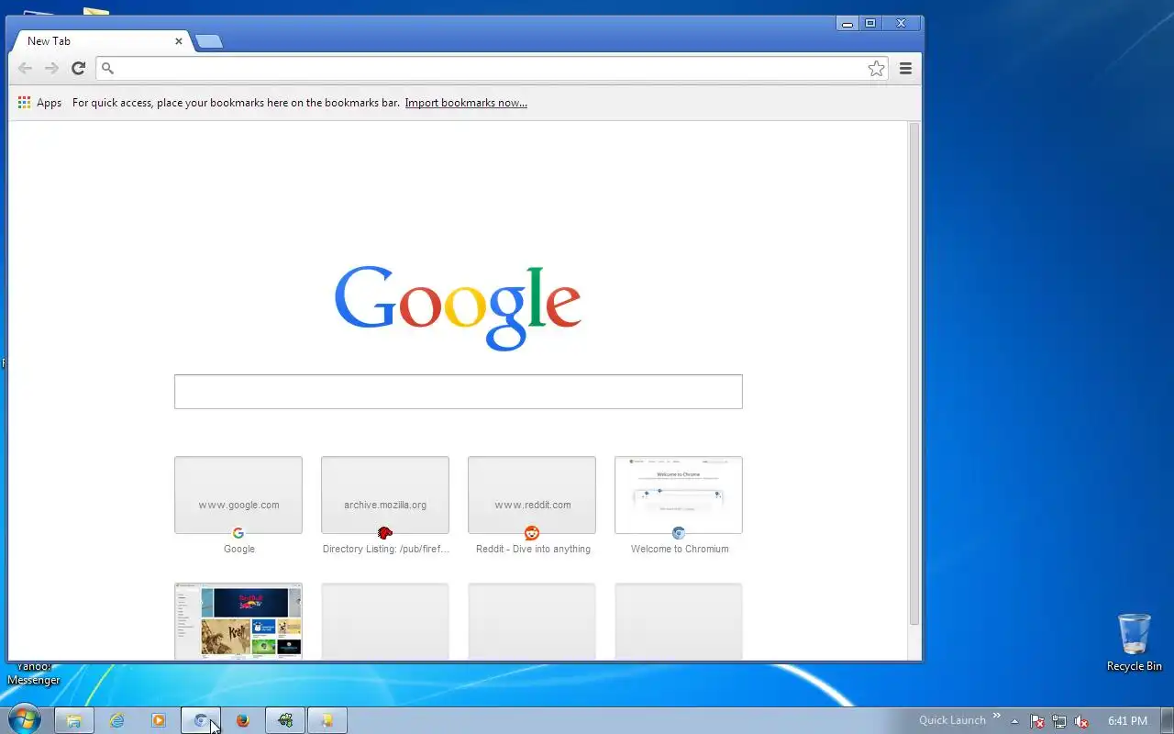Click the Show desktop button

tap(1168, 720)
